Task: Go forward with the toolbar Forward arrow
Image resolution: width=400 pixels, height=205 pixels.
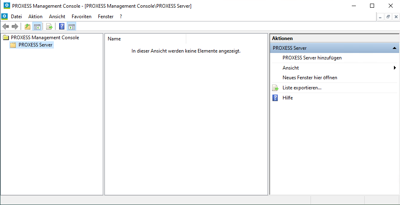Action: click(15, 26)
